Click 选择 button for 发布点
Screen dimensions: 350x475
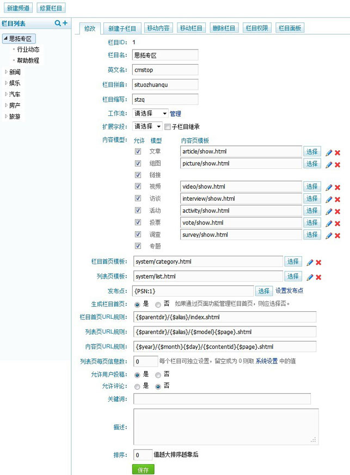click(x=263, y=291)
